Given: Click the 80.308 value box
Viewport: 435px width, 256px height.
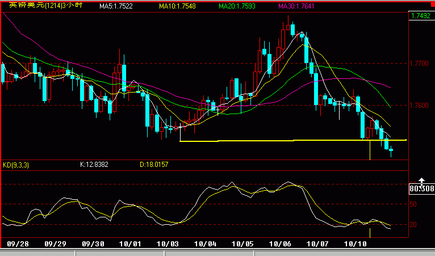Looking at the screenshot, I should 422,189.
